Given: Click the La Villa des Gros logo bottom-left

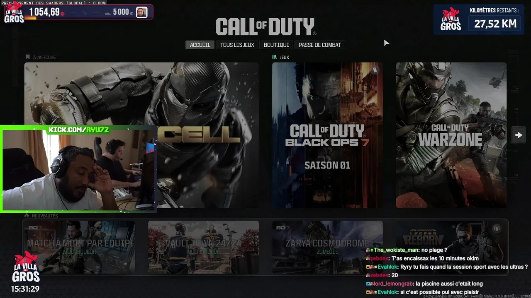Looking at the screenshot, I should 26,267.
